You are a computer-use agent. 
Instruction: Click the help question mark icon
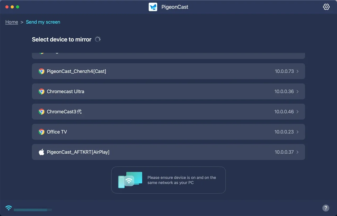326,208
